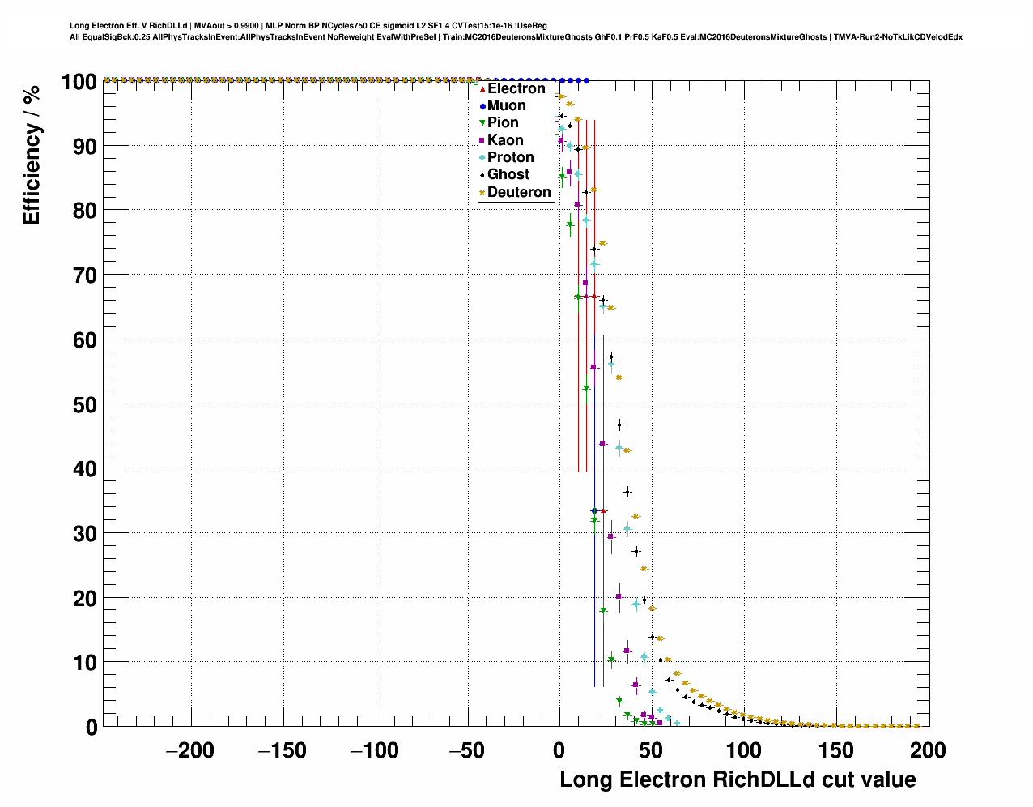This screenshot has height=807, width=1033.
Task: Click the first line of the plot title
Action: click(x=308, y=26)
